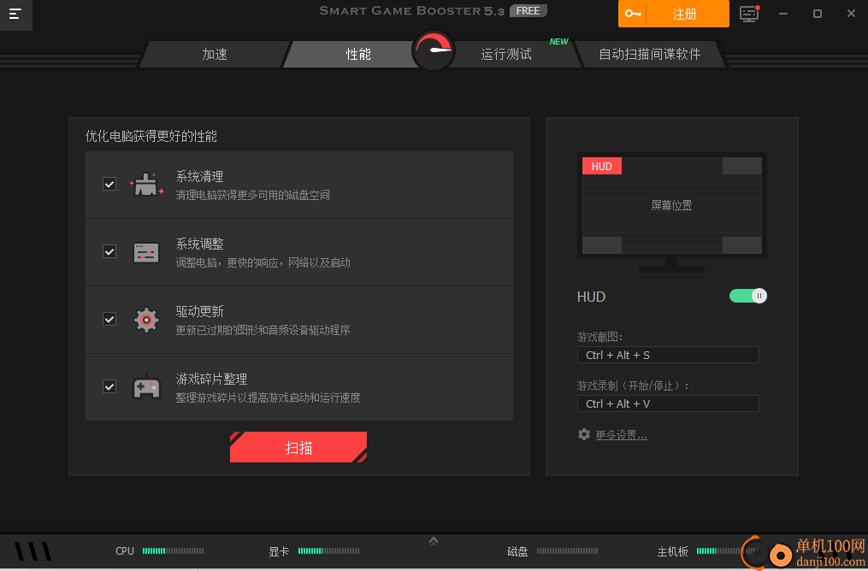868x571 pixels.
Task: Switch to the 加速 tab
Action: (215, 54)
